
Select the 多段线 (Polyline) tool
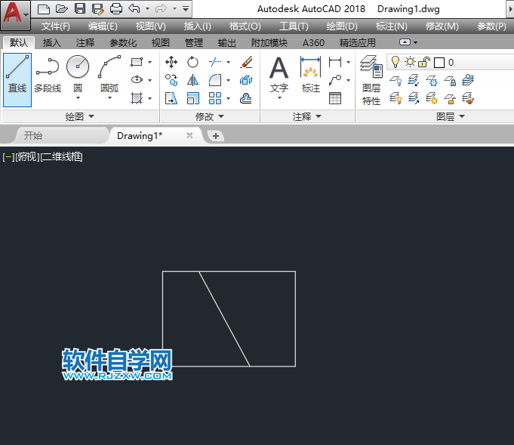47,76
